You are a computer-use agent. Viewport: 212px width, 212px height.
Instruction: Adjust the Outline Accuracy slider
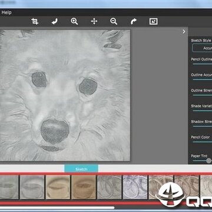click(x=202, y=79)
